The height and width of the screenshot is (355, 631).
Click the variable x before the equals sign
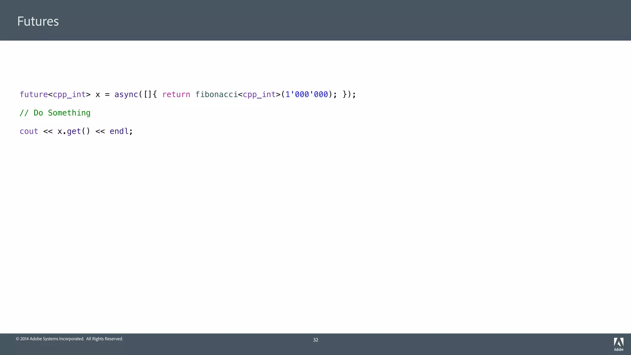(x=98, y=95)
